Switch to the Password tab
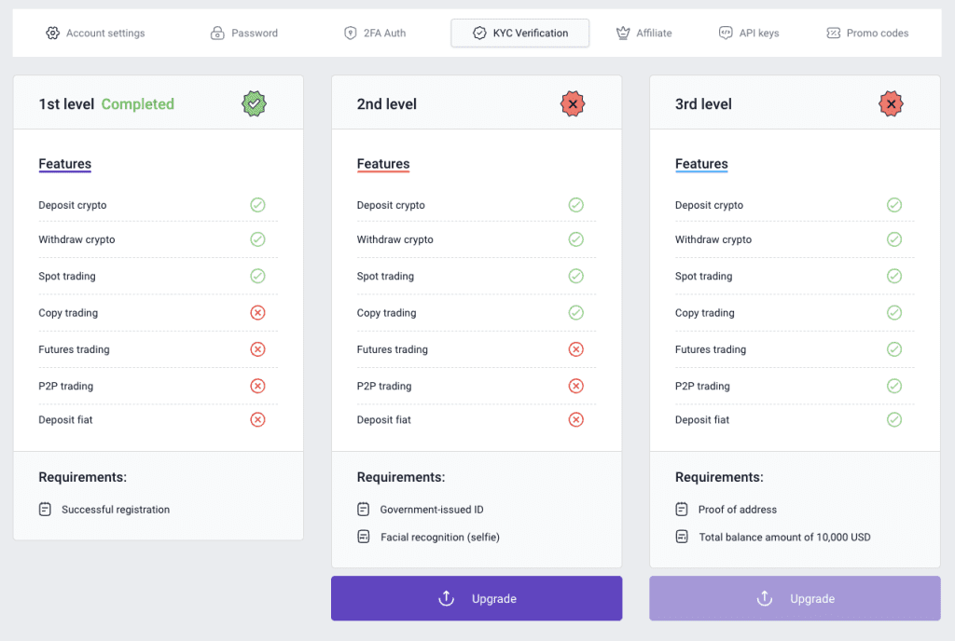This screenshot has width=955, height=641. (x=244, y=34)
